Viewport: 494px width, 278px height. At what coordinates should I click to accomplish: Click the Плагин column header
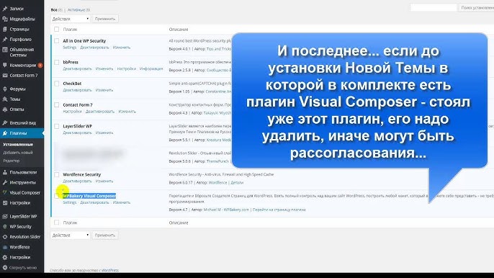pyautogui.click(x=70, y=30)
